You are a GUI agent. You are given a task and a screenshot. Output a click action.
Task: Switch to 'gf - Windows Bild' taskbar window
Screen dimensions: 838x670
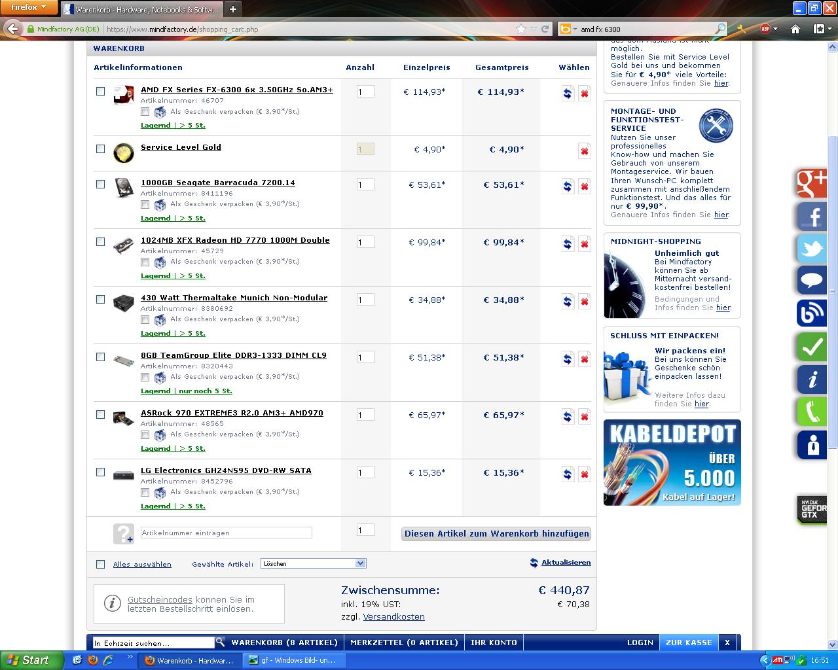click(x=293, y=660)
